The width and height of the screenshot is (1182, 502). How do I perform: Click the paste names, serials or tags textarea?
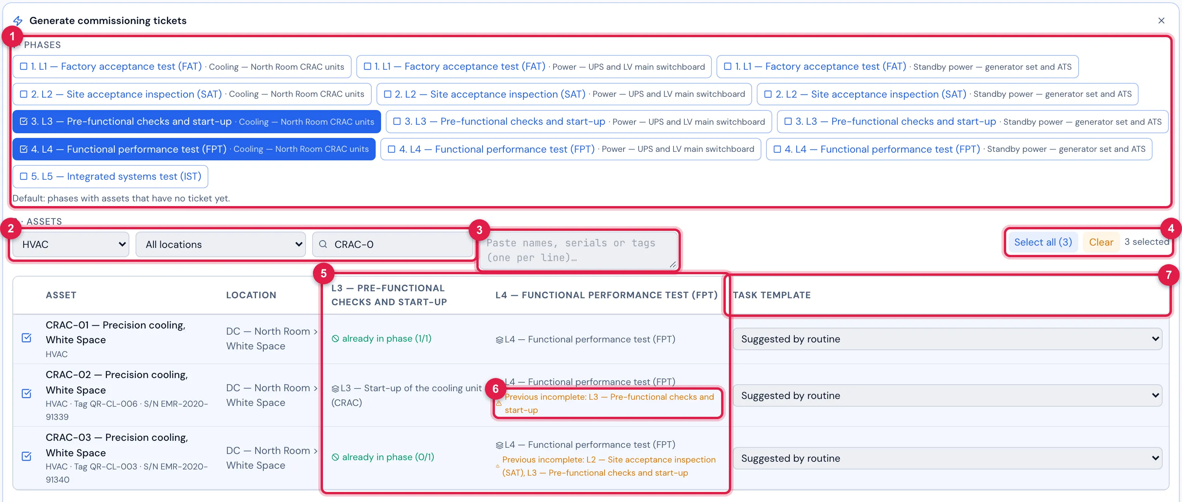pos(579,250)
